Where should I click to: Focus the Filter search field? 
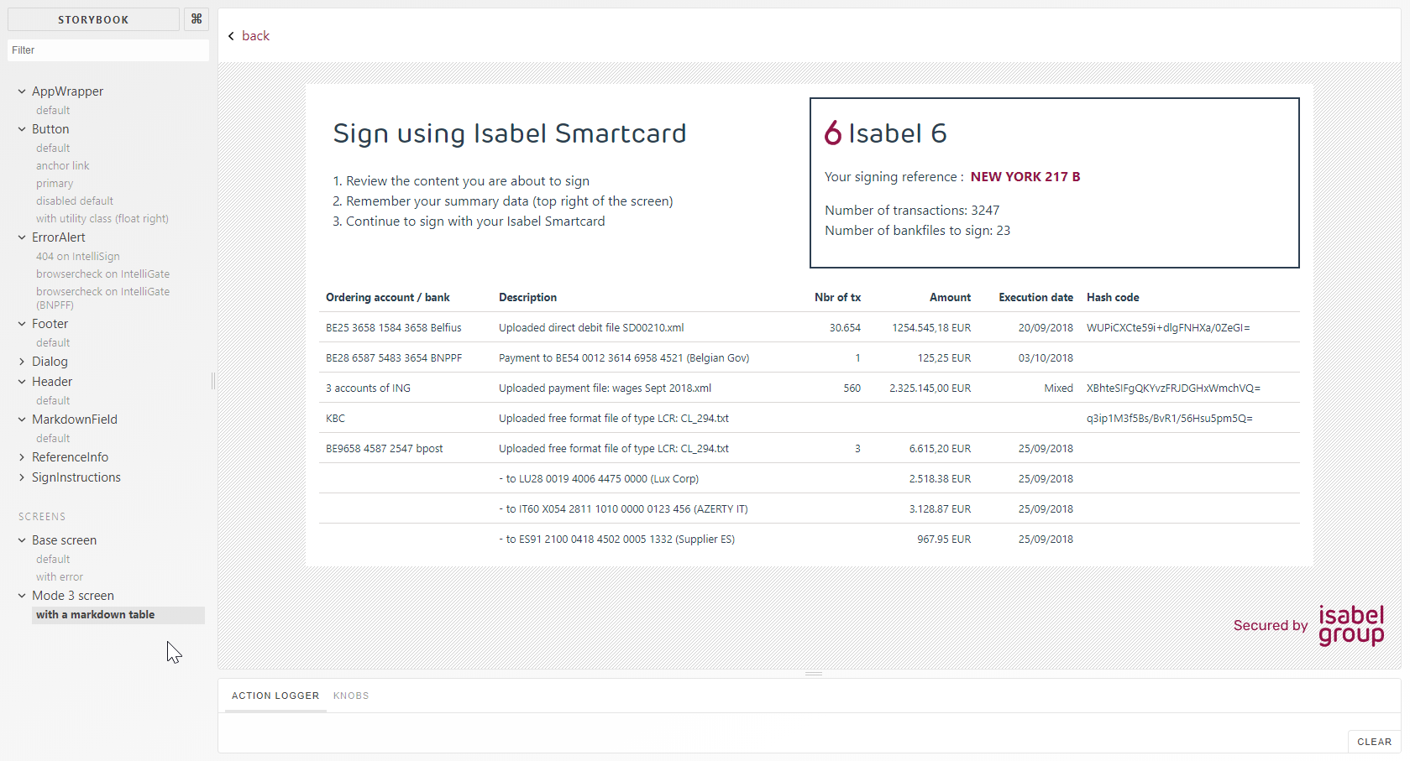pyautogui.click(x=108, y=50)
